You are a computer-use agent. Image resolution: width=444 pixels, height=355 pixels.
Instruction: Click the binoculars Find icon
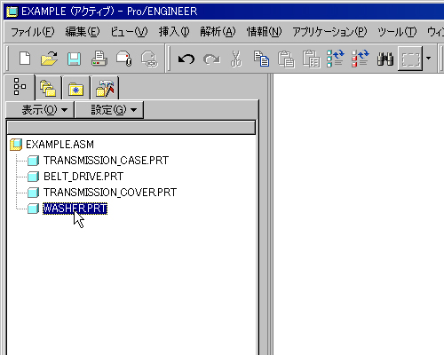385,59
